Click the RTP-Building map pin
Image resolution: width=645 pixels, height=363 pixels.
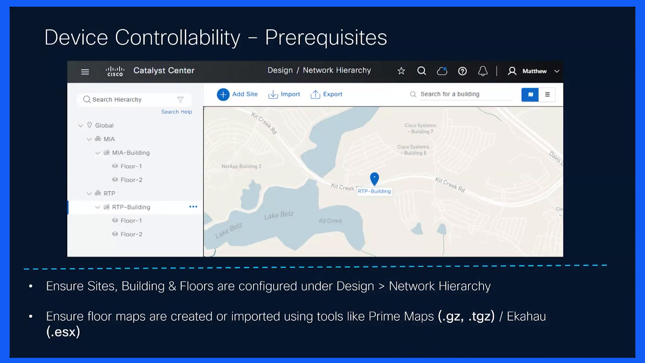point(374,179)
